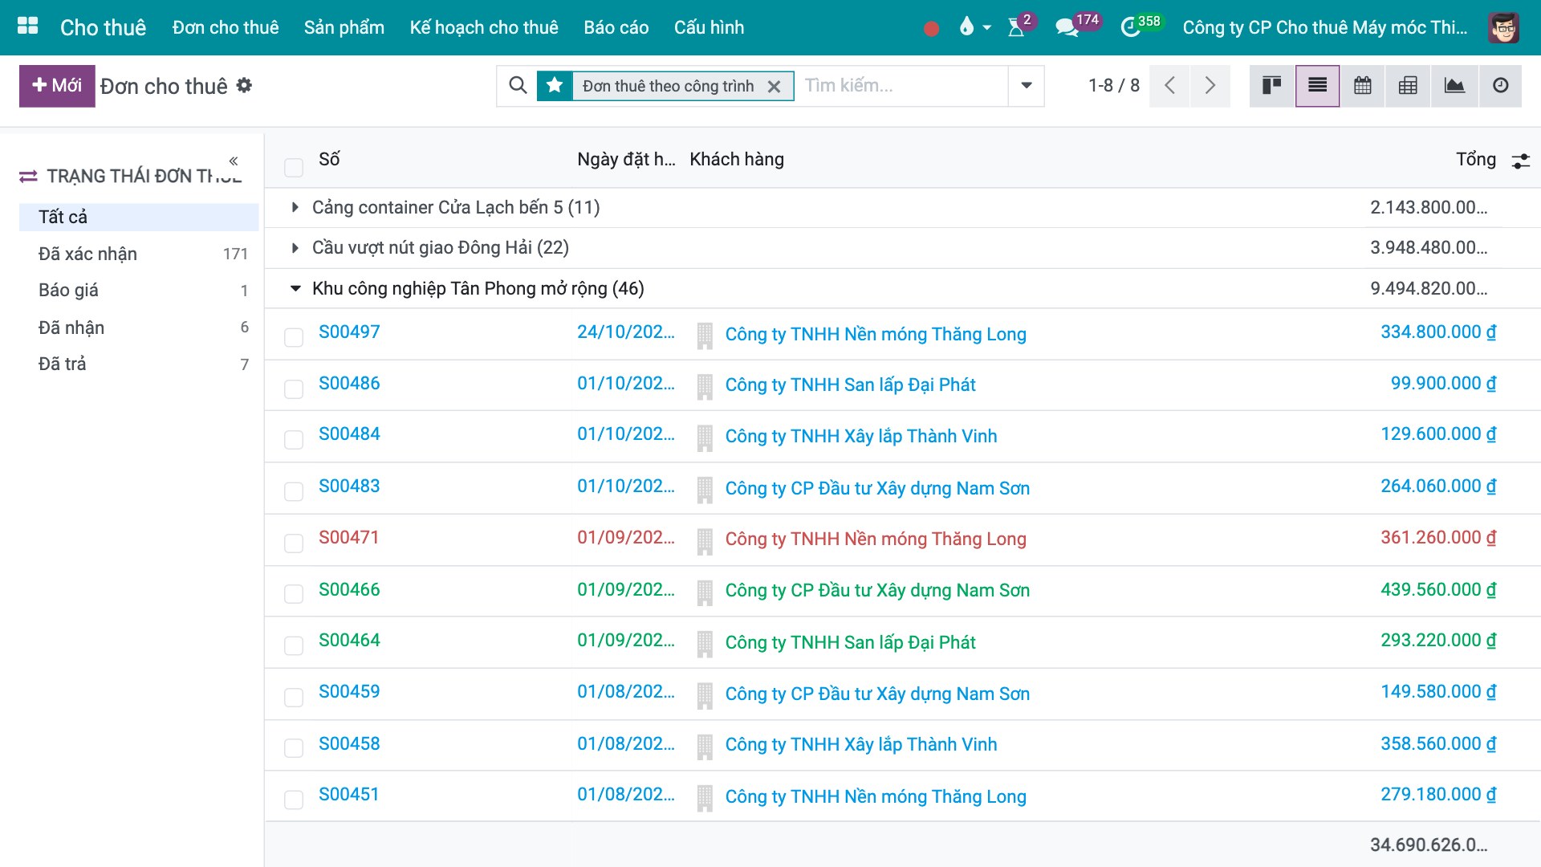The width and height of the screenshot is (1541, 867).
Task: Open the search options dropdown arrow
Action: click(x=1026, y=85)
